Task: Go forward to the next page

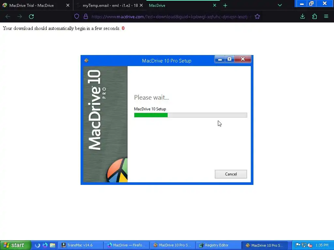Action: click(20, 17)
